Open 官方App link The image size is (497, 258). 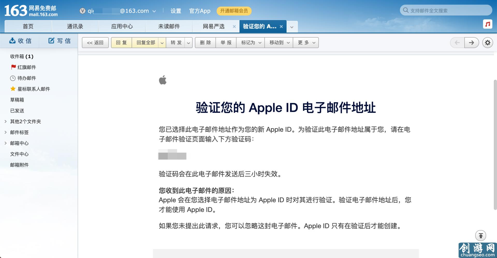(200, 11)
